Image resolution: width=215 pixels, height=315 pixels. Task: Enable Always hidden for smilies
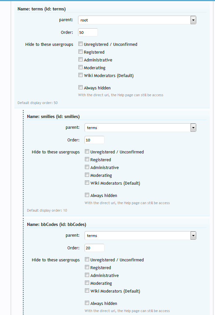pos(87,195)
